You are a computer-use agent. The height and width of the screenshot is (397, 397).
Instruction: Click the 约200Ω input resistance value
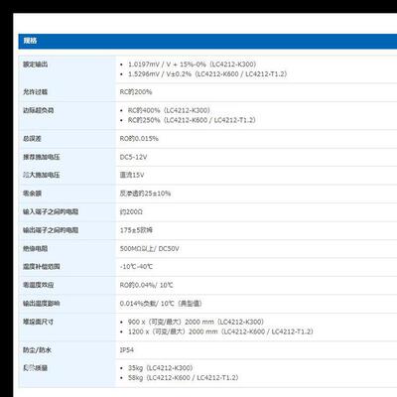131,211
